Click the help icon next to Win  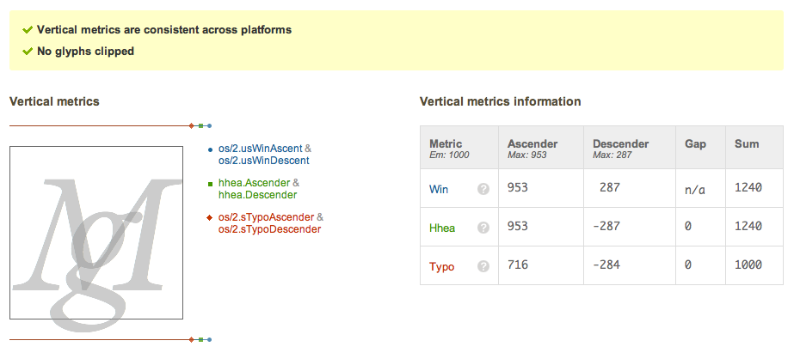(x=483, y=189)
